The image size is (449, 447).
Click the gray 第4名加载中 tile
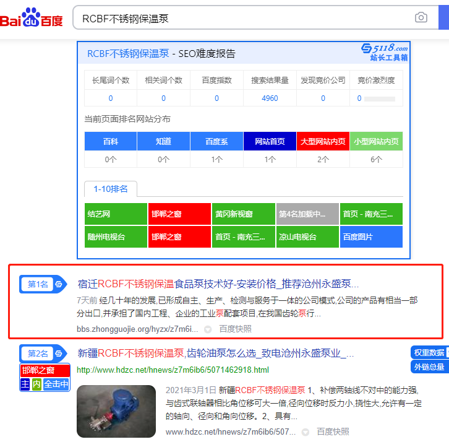(x=307, y=214)
